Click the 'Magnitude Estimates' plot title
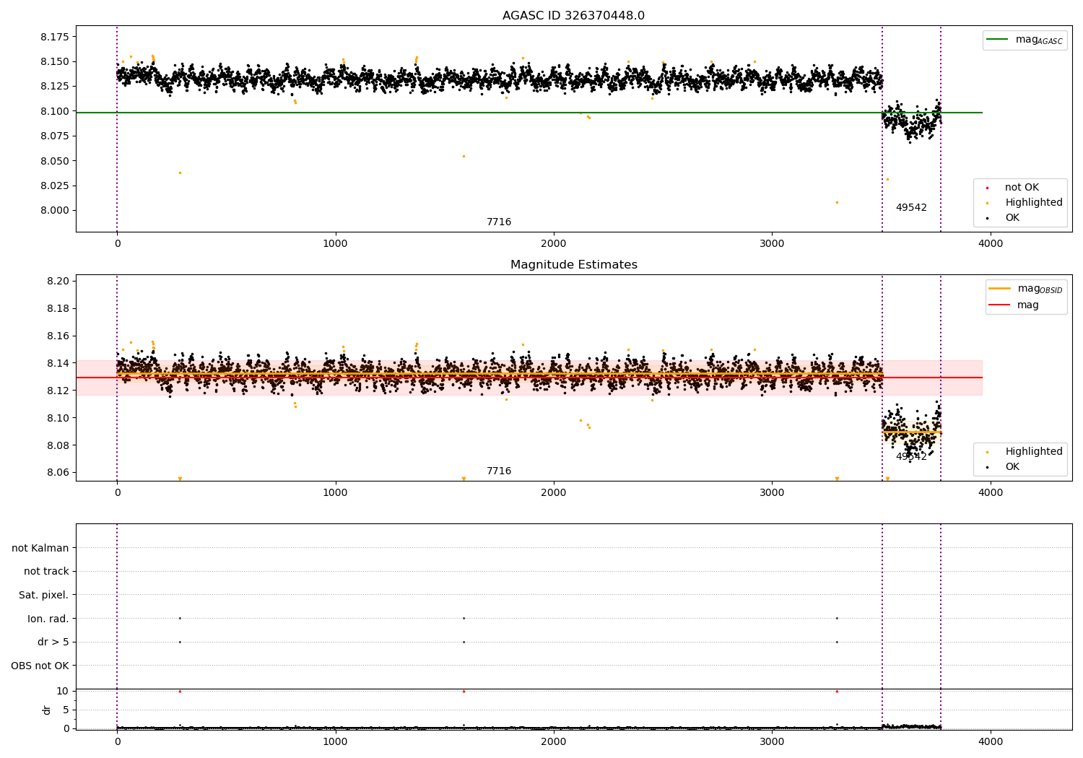 pyautogui.click(x=574, y=265)
